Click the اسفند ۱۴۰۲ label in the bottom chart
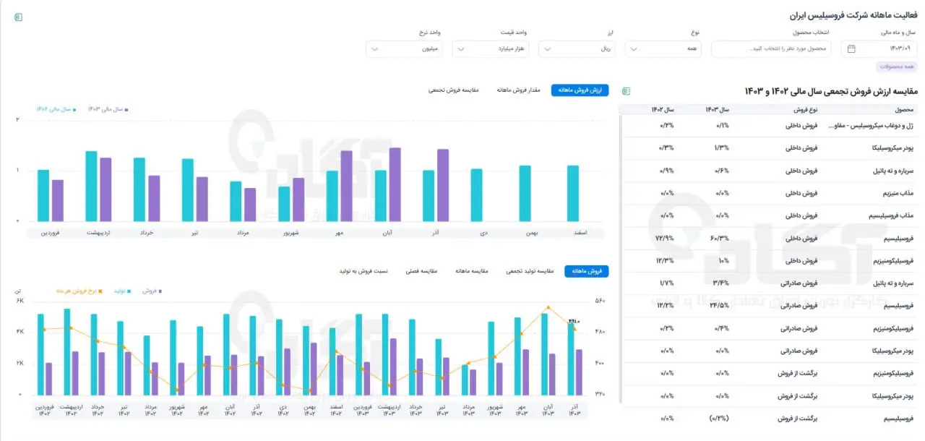Image resolution: width=925 pixels, height=441 pixels. coord(336,410)
